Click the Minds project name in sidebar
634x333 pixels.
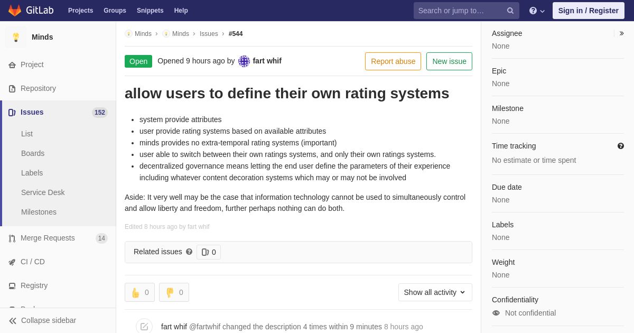point(42,37)
